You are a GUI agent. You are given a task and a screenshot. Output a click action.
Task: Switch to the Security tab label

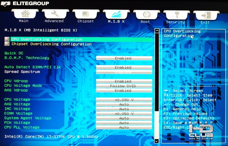pos(175,22)
